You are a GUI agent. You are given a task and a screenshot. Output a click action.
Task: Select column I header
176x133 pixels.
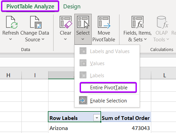[x=35, y=75]
